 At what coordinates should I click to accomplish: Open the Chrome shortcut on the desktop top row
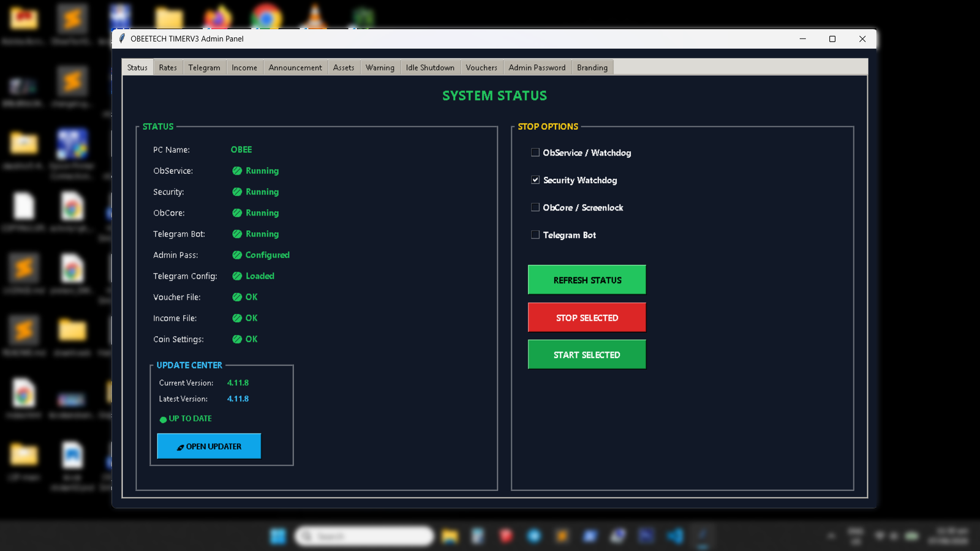tap(266, 18)
